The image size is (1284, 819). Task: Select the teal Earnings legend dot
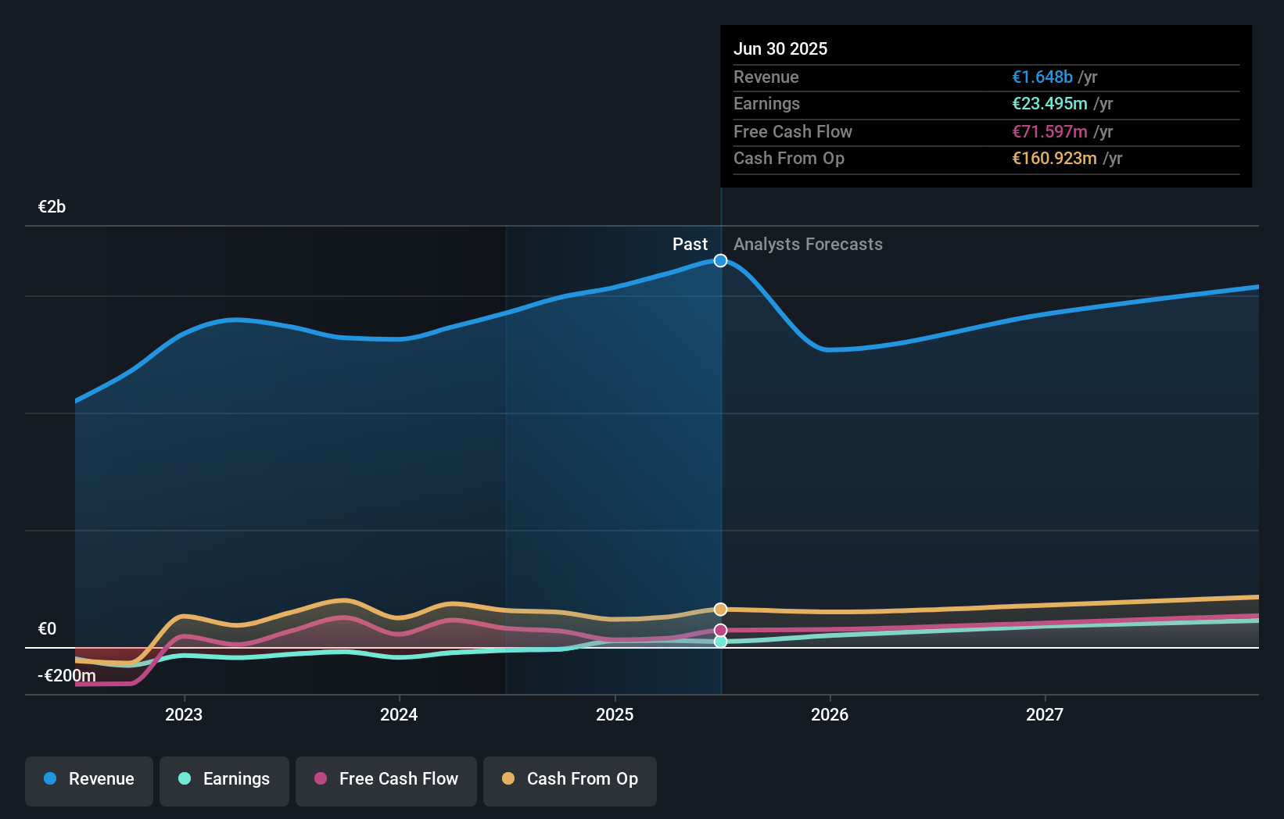pos(185,779)
